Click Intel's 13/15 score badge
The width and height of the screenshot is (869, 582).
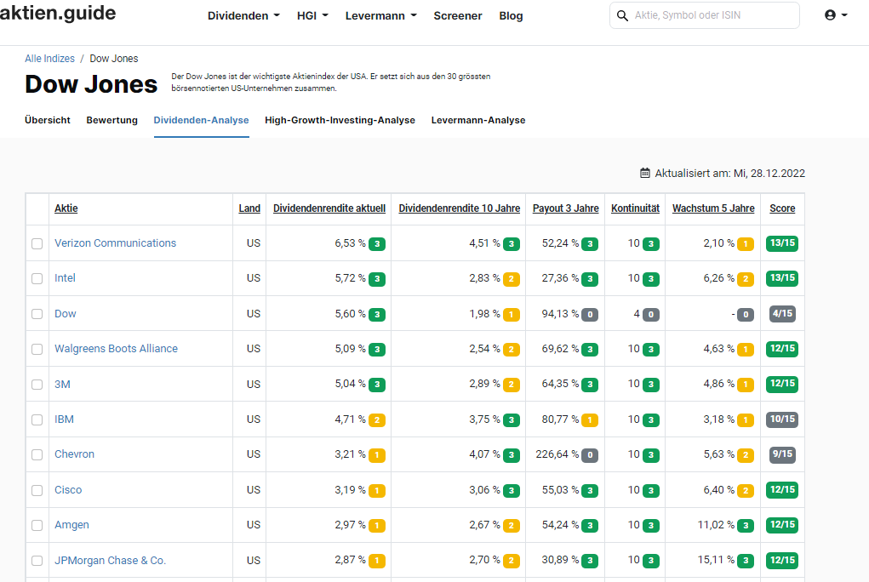click(x=782, y=277)
